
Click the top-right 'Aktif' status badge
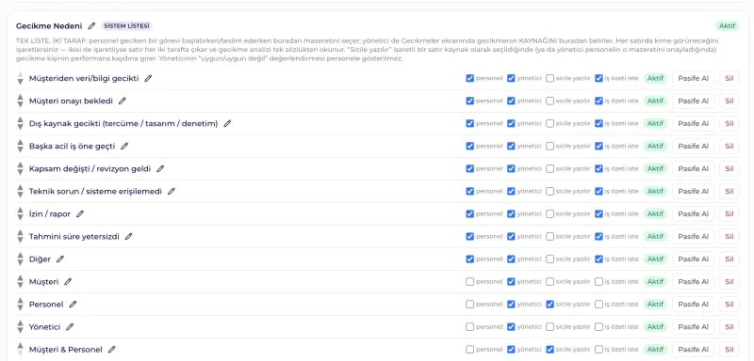pos(727,26)
